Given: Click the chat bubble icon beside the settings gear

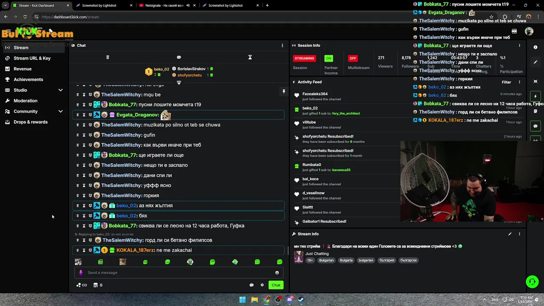Looking at the screenshot, I should pyautogui.click(x=251, y=285).
